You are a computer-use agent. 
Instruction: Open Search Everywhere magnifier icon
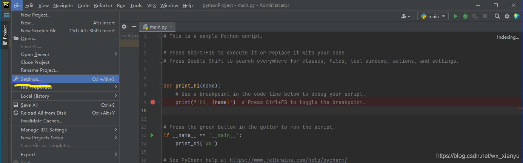tap(497, 16)
